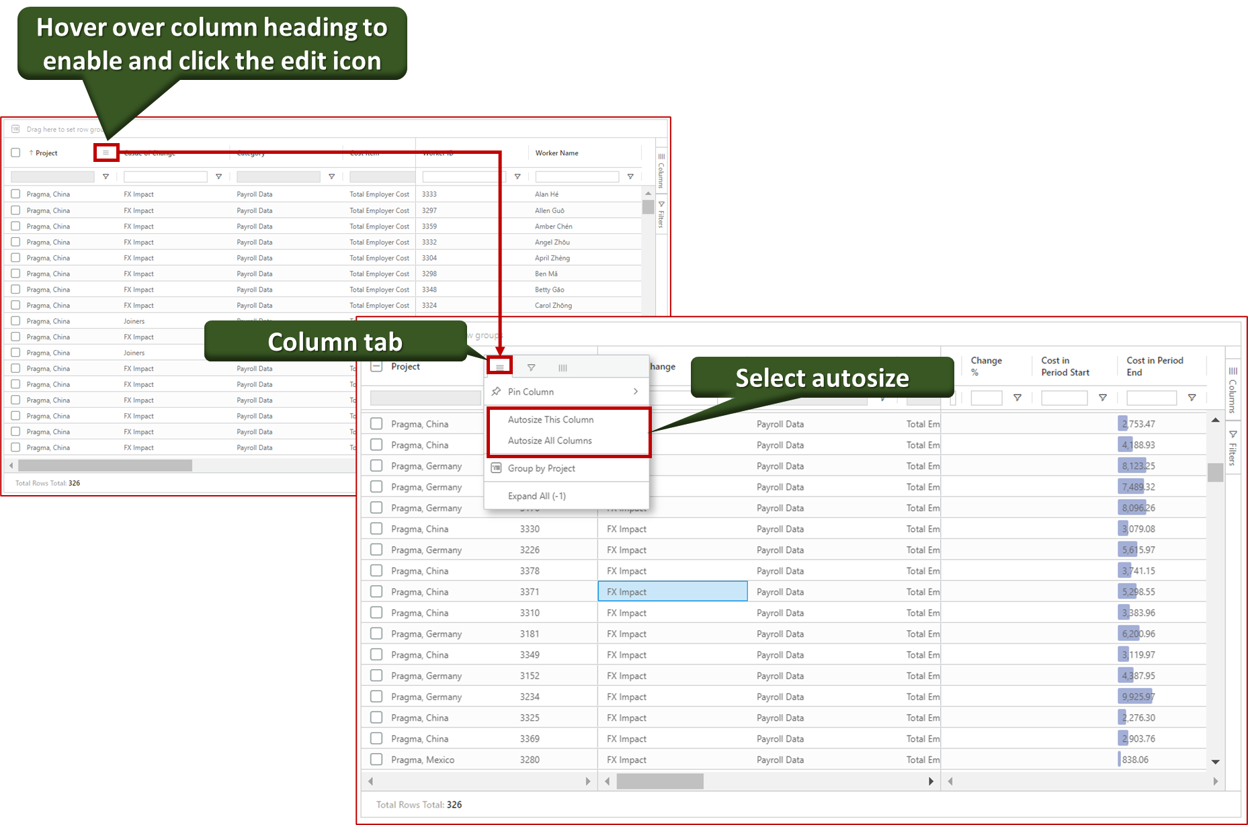Switch to the columns tab in the menu popup

click(563, 367)
